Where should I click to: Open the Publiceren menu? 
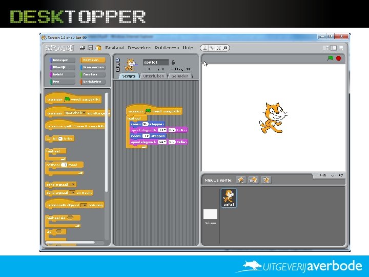click(x=167, y=48)
